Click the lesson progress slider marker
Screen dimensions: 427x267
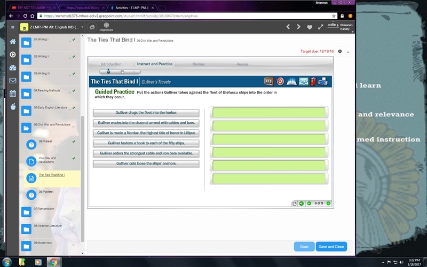108,72
